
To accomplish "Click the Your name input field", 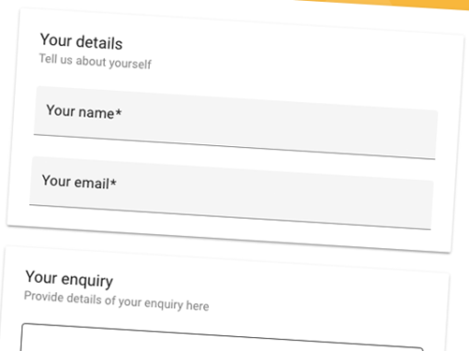I will [x=235, y=122].
